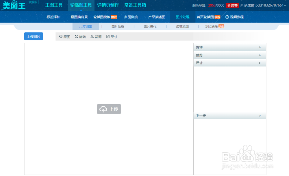Select the 尺寸 resize tool icon
Image resolution: width=289 pixels, height=176 pixels.
(x=108, y=36)
